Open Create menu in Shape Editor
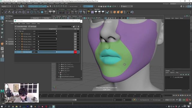192x108 pixels. [x=23, y=23]
